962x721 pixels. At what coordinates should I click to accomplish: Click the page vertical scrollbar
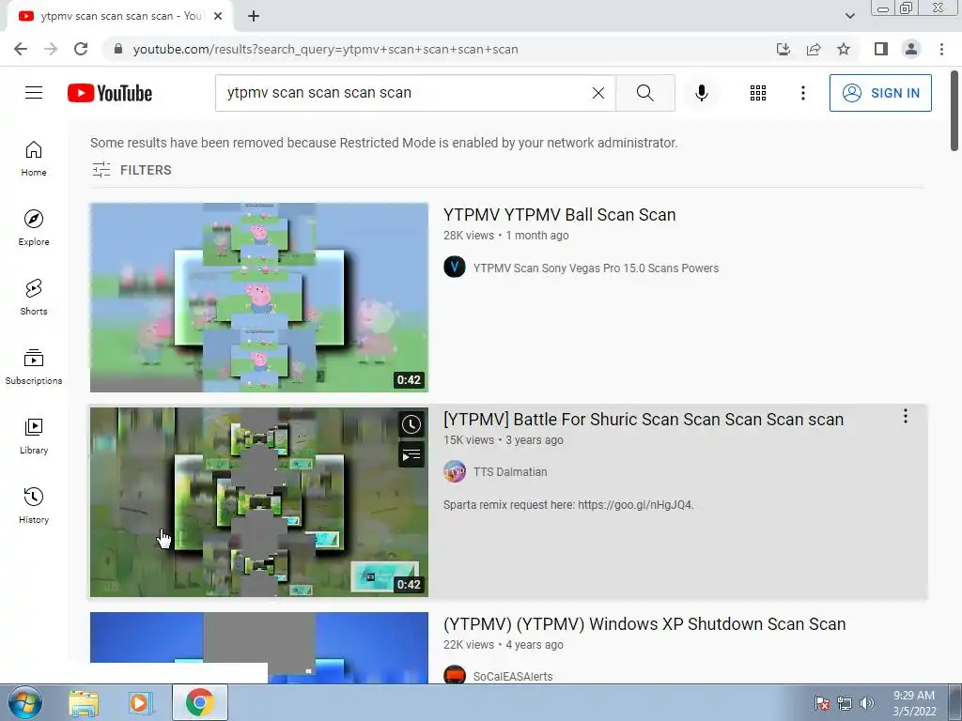(954, 112)
